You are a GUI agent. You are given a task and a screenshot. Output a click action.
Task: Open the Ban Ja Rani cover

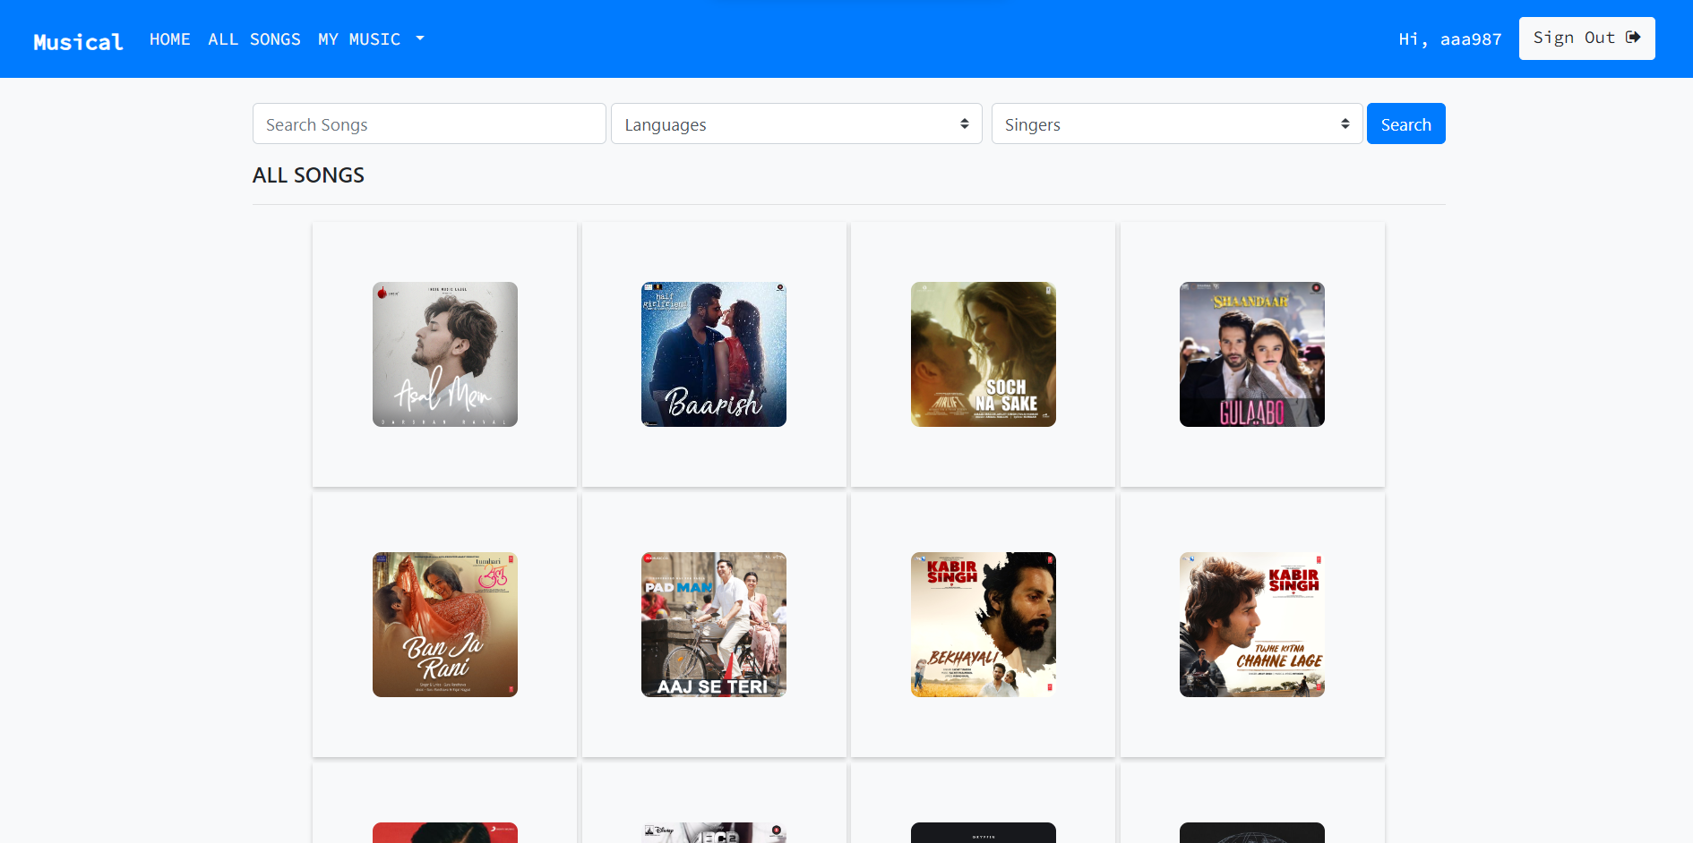point(445,625)
